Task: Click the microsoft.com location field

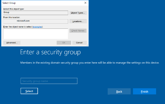Action: [35, 21]
